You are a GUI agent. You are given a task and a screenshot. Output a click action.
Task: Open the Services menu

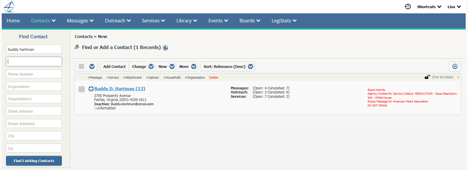(153, 21)
